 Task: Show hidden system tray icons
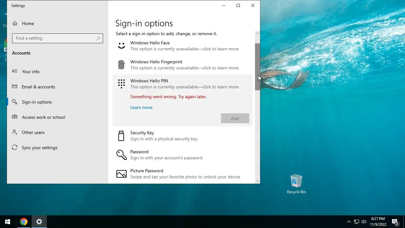(349, 222)
